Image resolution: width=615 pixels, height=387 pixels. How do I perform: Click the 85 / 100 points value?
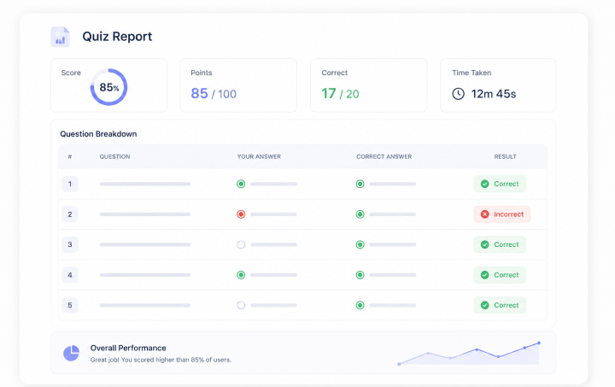[214, 94]
